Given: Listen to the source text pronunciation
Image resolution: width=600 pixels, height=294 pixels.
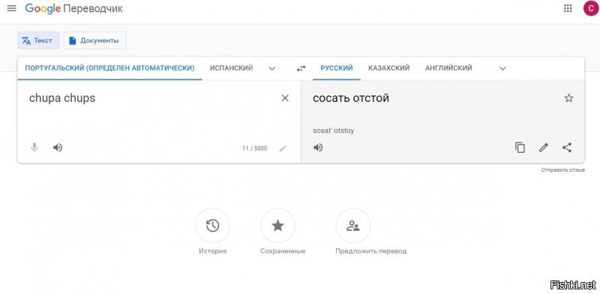Looking at the screenshot, I should click(58, 148).
